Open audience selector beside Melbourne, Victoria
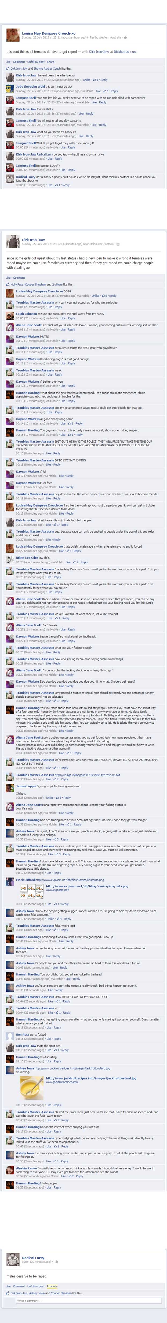 click(x=118, y=244)
